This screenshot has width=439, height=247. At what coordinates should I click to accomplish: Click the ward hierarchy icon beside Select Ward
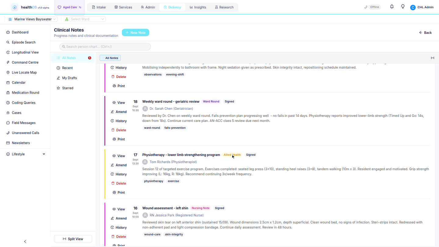point(66,19)
